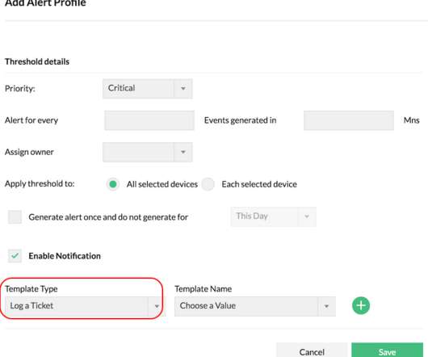Click the green plus add-template icon

pyautogui.click(x=361, y=305)
